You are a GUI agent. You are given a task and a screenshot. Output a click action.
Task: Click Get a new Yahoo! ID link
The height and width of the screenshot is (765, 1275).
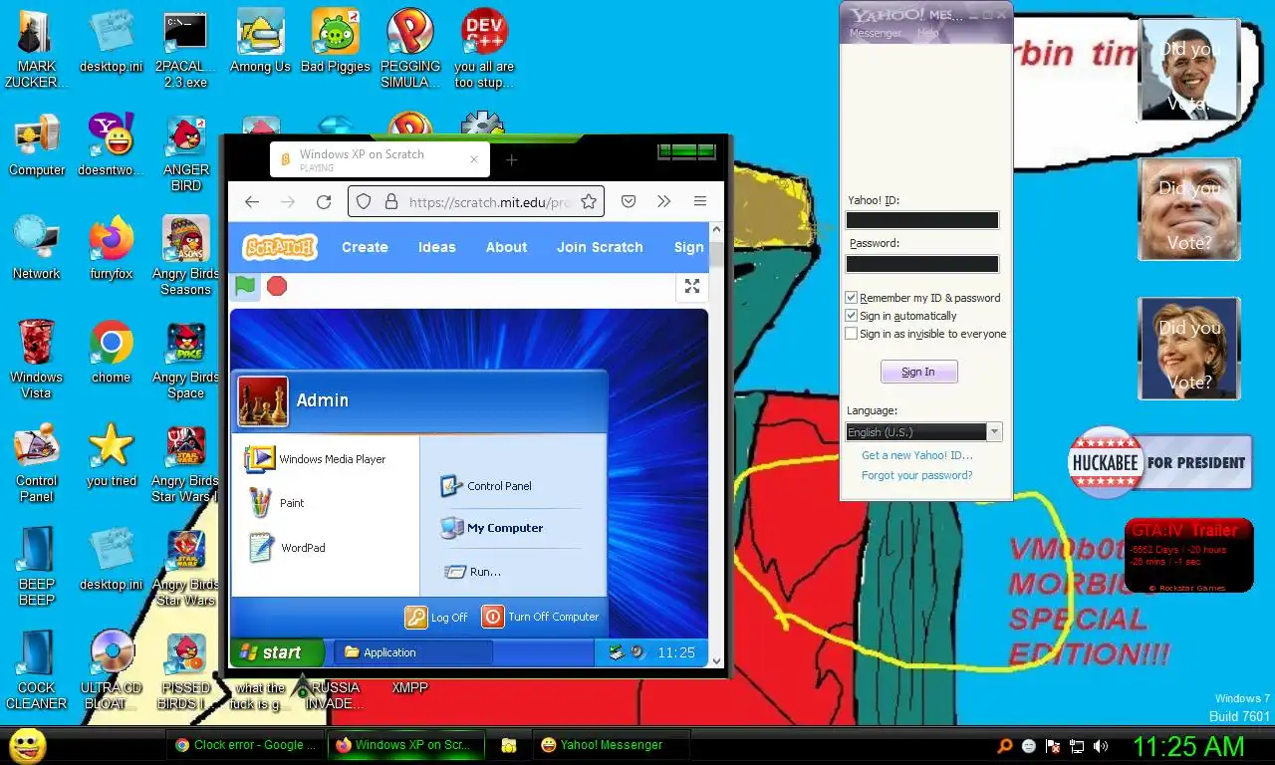point(916,455)
